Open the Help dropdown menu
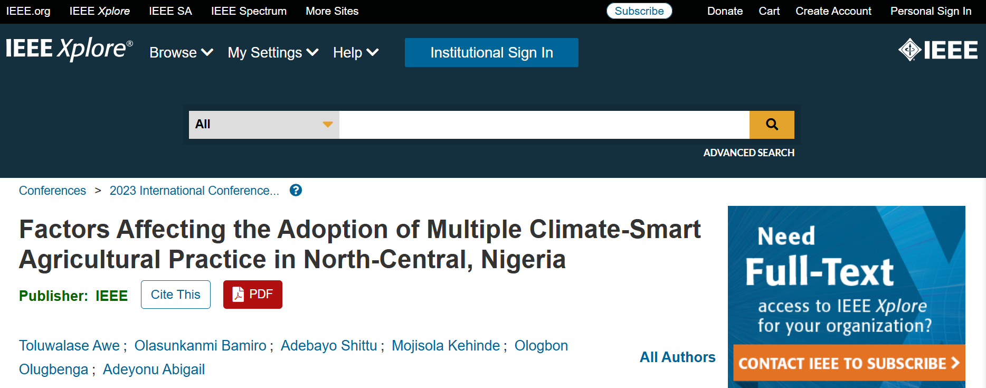The image size is (986, 388). [x=356, y=53]
